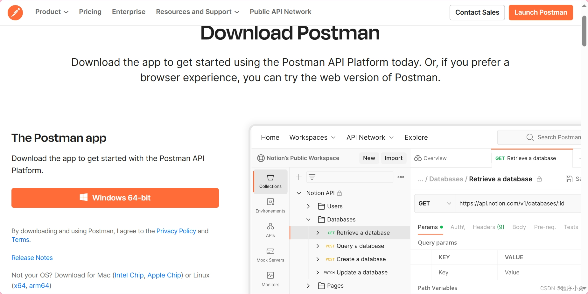588x294 pixels.
Task: Click the lock icon next to Notion API
Action: coord(339,193)
